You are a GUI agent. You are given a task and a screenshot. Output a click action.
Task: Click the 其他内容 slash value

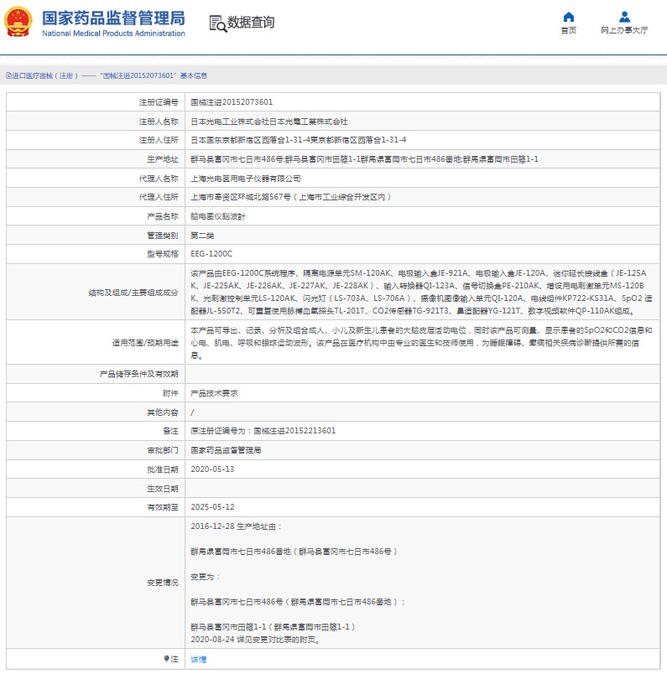[x=192, y=412]
